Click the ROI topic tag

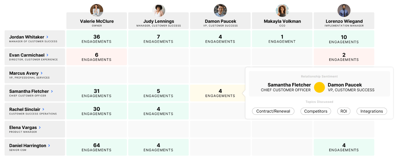click(344, 111)
